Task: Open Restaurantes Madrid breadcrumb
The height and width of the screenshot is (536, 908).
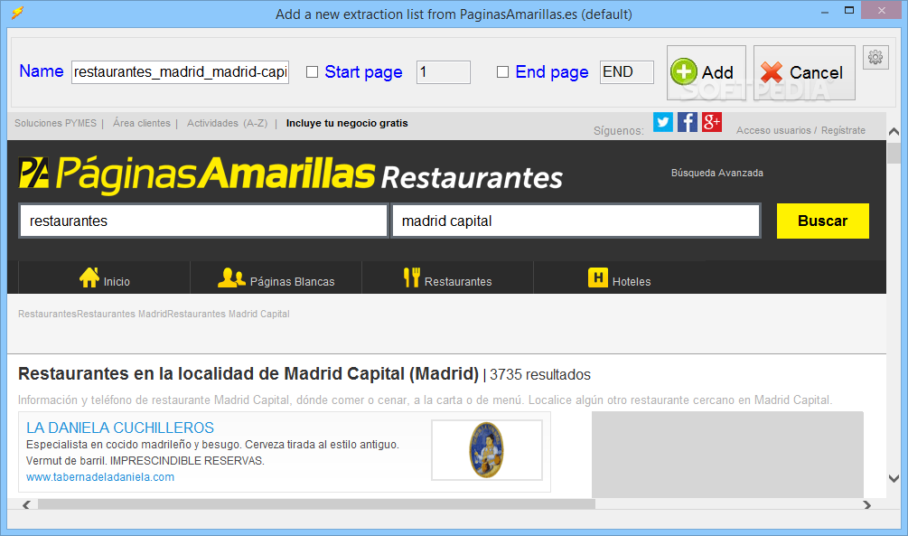Action: point(122,314)
